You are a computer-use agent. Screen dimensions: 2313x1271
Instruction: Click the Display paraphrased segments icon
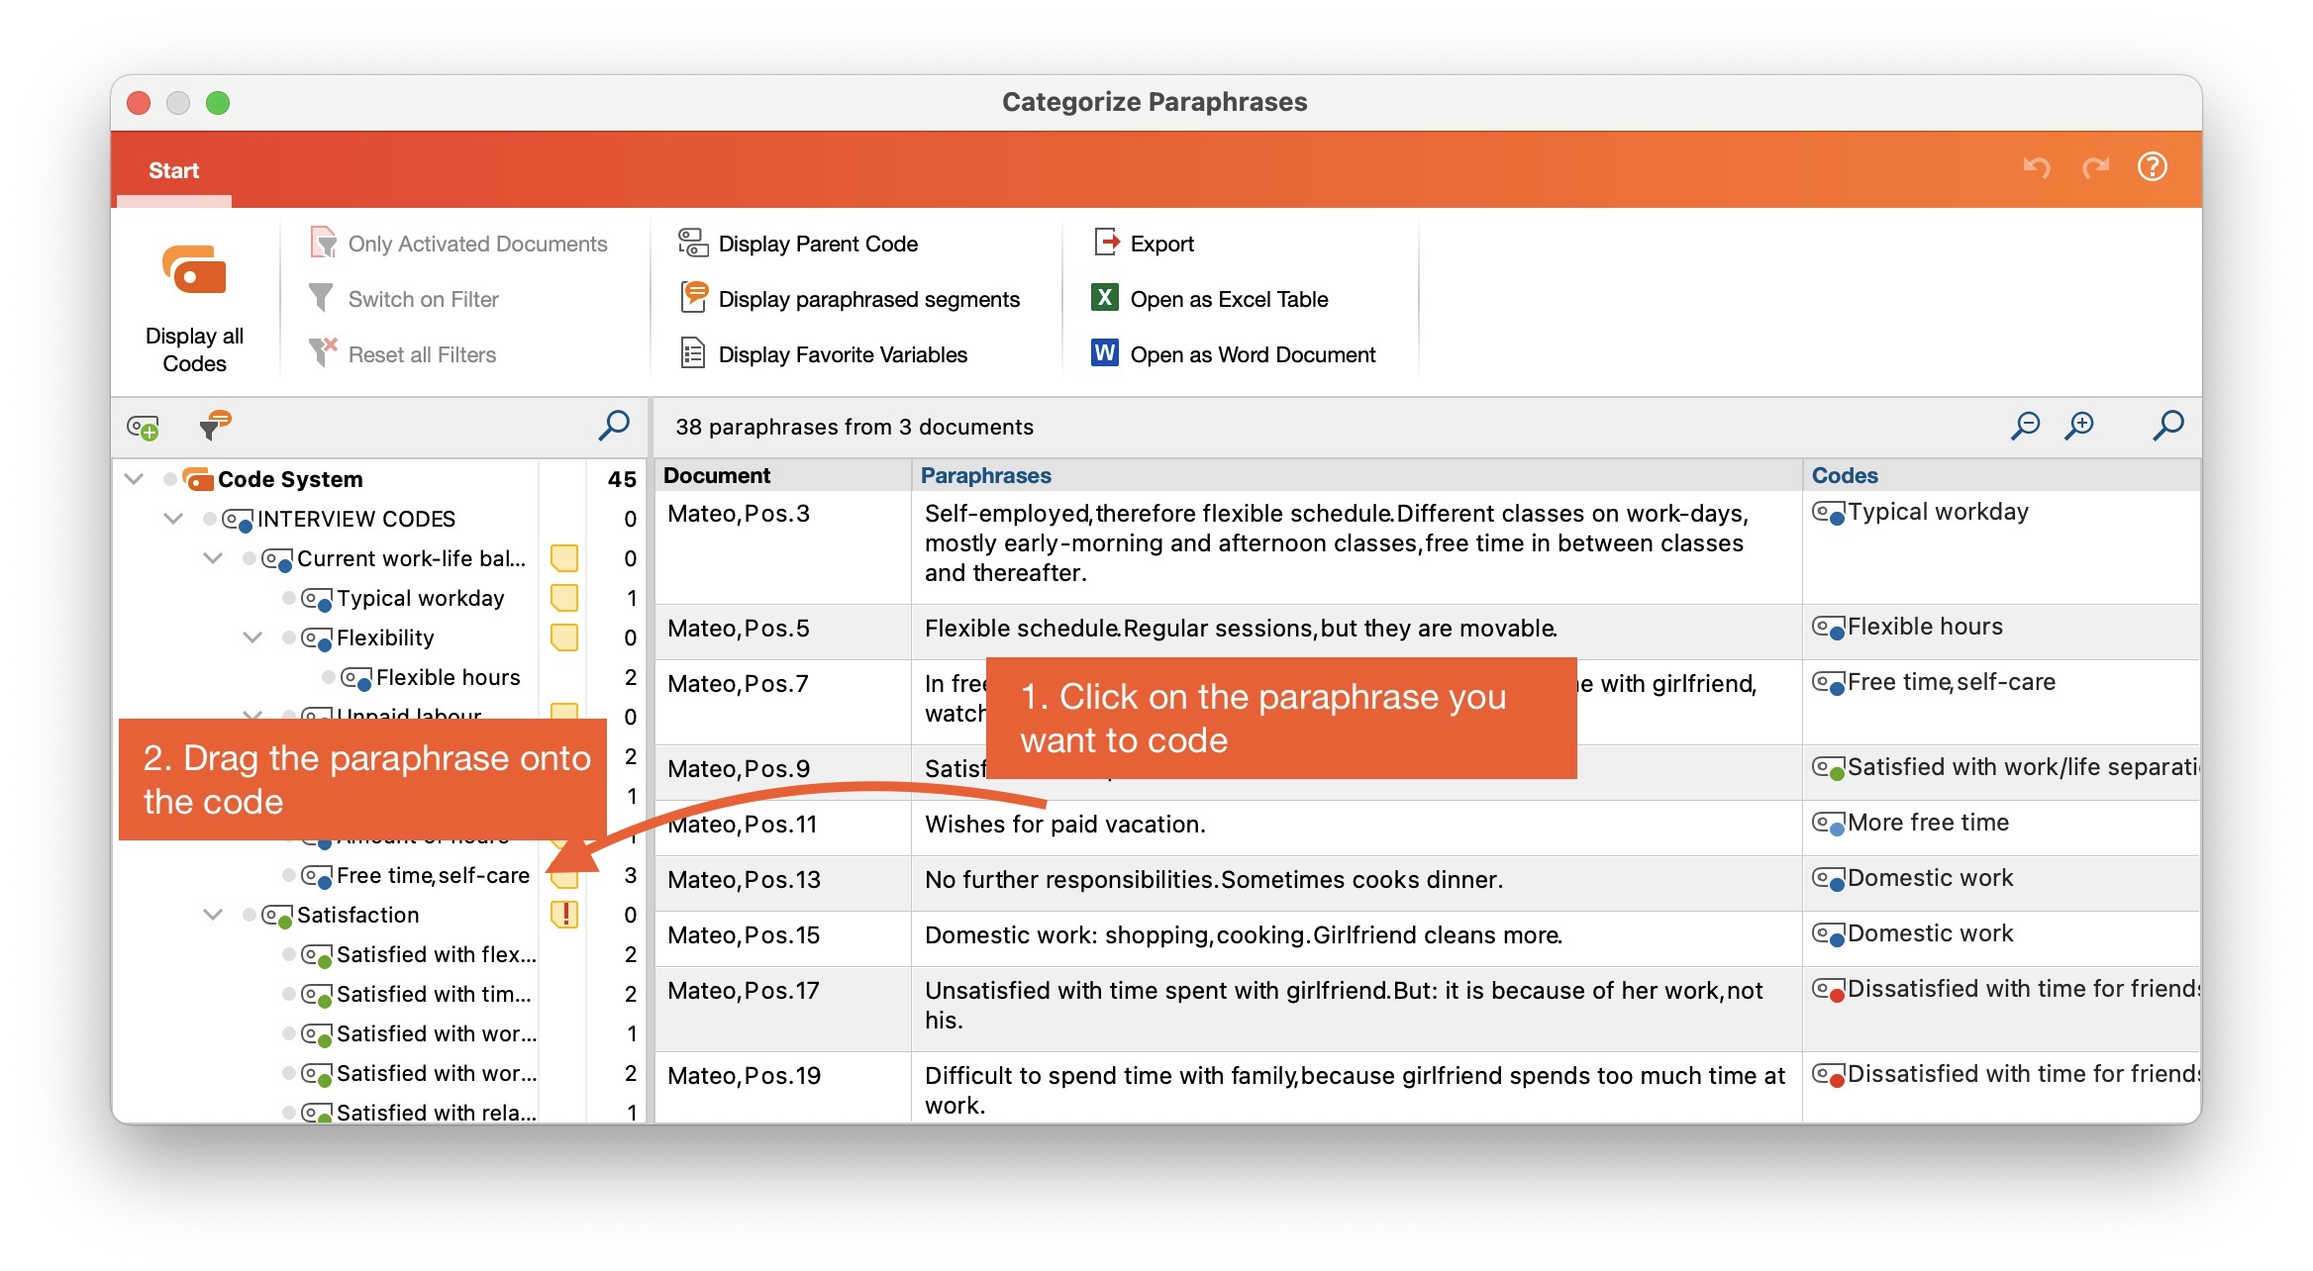(x=694, y=297)
